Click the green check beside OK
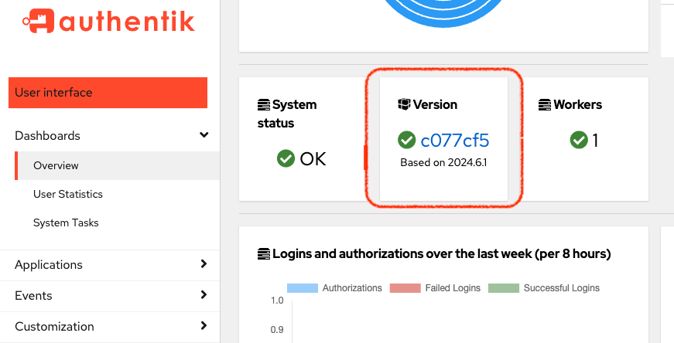Image resolution: width=674 pixels, height=343 pixels. tap(286, 158)
